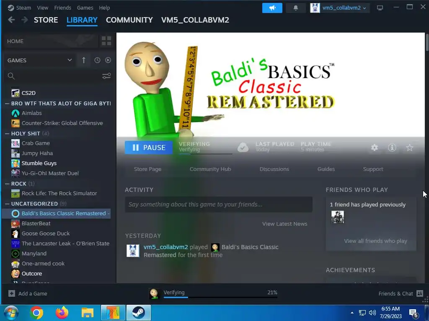Viewport: 429px width, 321px height.
Task: Toggle ready-to-play filter icon
Action: 108,60
